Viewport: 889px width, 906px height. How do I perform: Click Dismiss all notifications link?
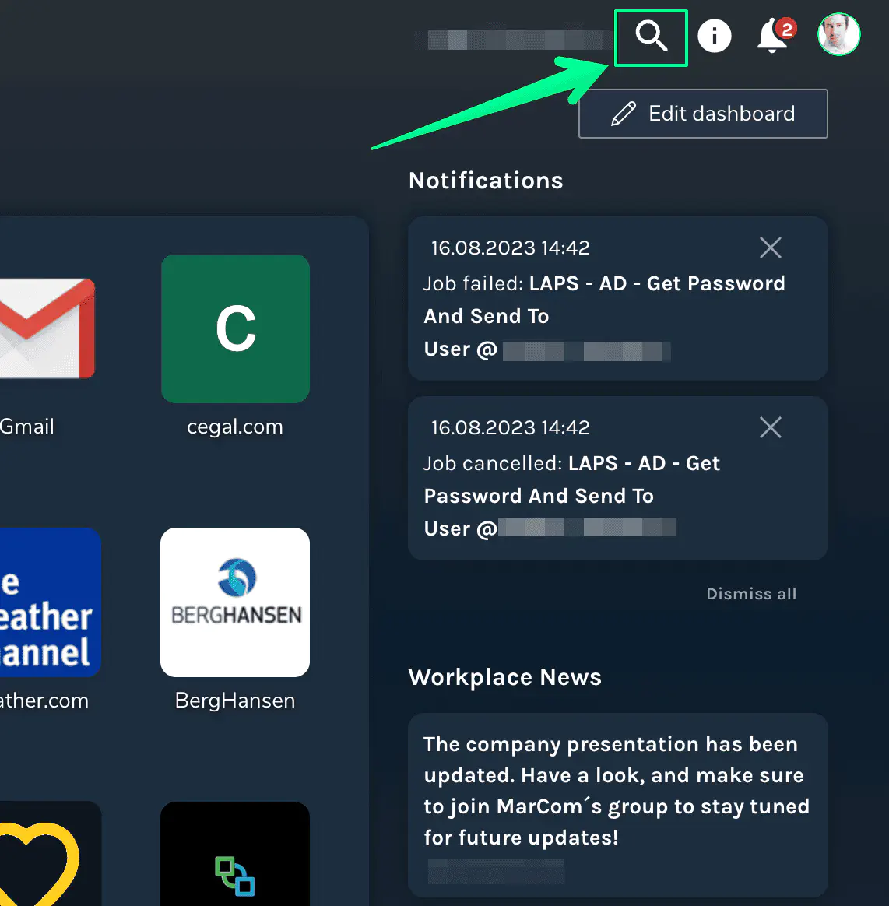[750, 594]
